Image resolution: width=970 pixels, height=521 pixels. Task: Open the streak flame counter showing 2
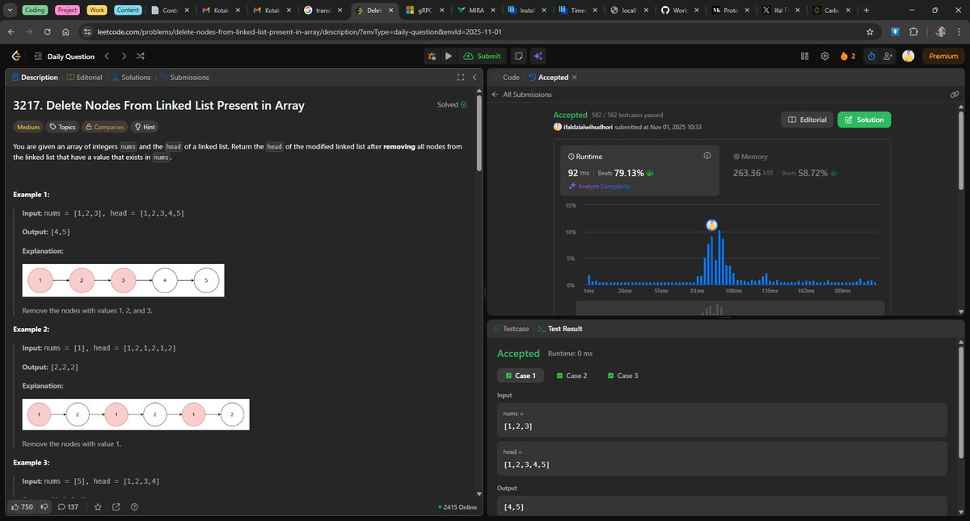click(x=848, y=57)
